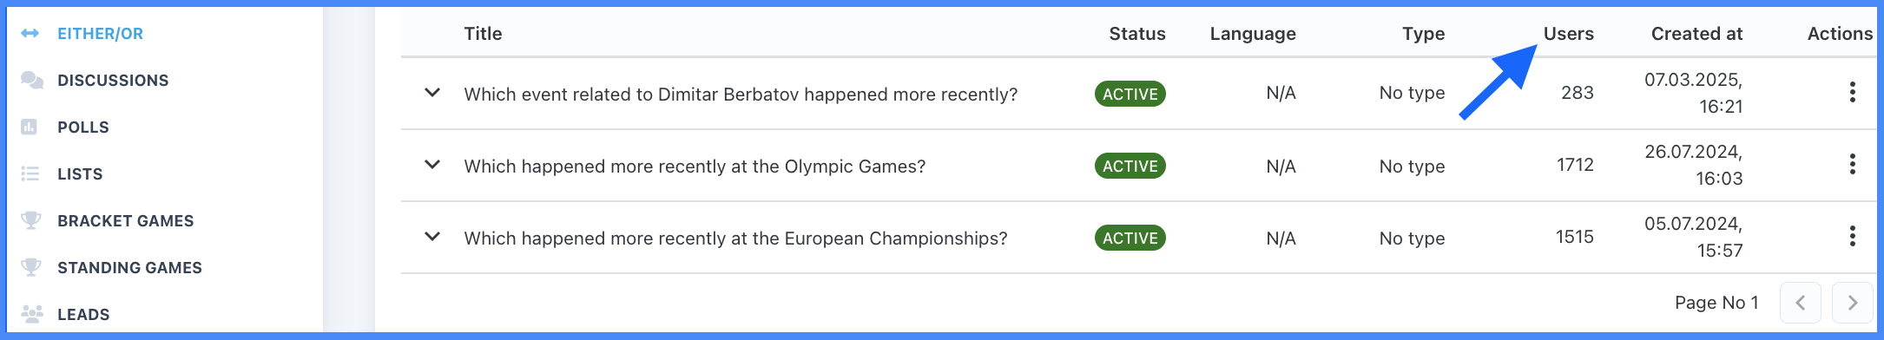
Task: Click the Standing Games trophy icon
Action: click(x=31, y=268)
